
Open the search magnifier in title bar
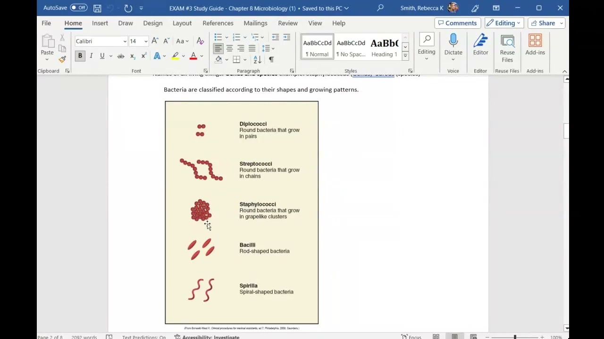[380, 8]
